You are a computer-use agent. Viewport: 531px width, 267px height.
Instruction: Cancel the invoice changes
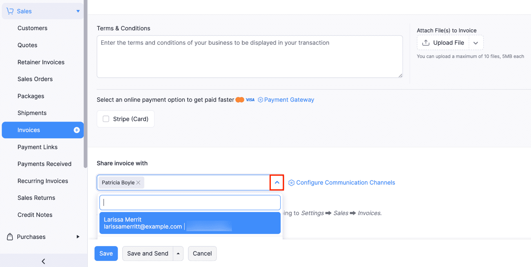[202, 253]
